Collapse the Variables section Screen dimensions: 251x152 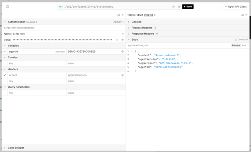(5, 45)
